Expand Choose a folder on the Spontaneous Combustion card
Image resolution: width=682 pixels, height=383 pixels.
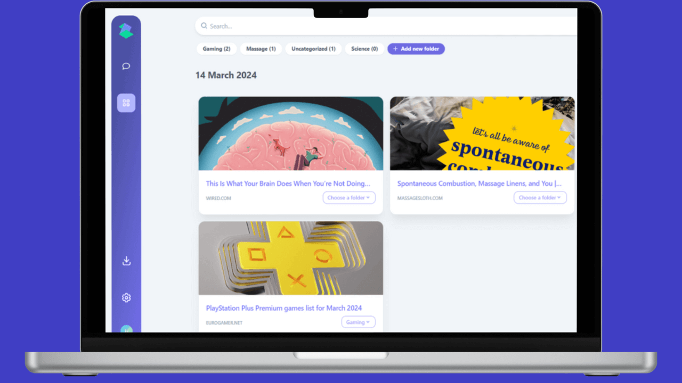(x=540, y=197)
